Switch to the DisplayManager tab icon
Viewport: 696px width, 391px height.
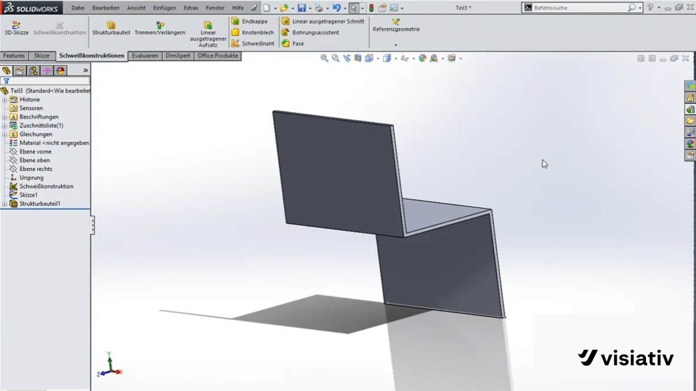click(x=61, y=71)
